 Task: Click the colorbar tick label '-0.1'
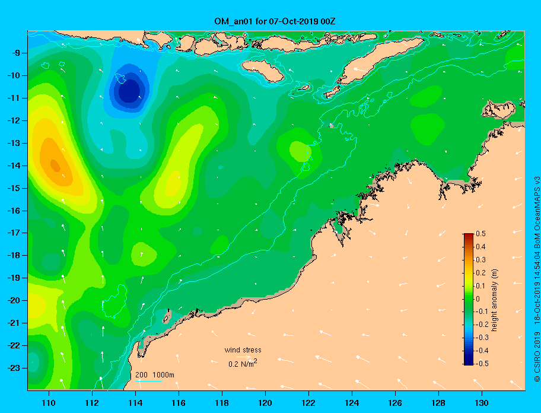(x=482, y=312)
